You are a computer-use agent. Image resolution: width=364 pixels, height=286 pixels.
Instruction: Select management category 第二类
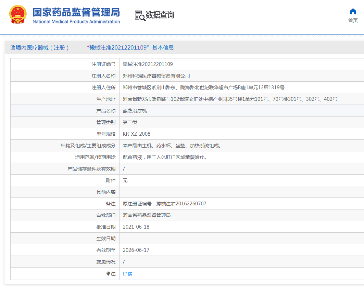[x=130, y=122]
